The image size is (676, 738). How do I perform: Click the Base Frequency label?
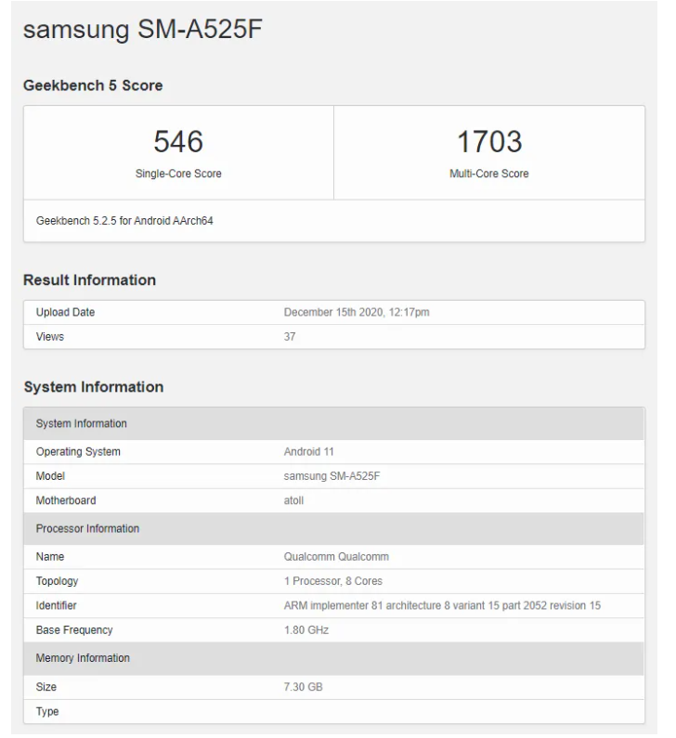[74, 630]
